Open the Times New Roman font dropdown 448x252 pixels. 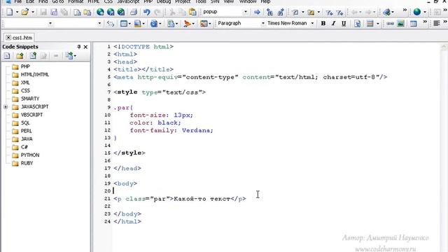[312, 23]
